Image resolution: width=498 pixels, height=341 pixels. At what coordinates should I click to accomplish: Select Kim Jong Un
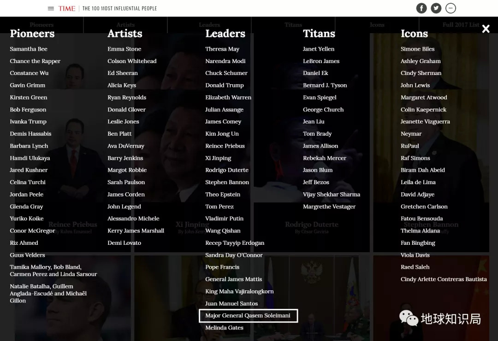click(222, 134)
